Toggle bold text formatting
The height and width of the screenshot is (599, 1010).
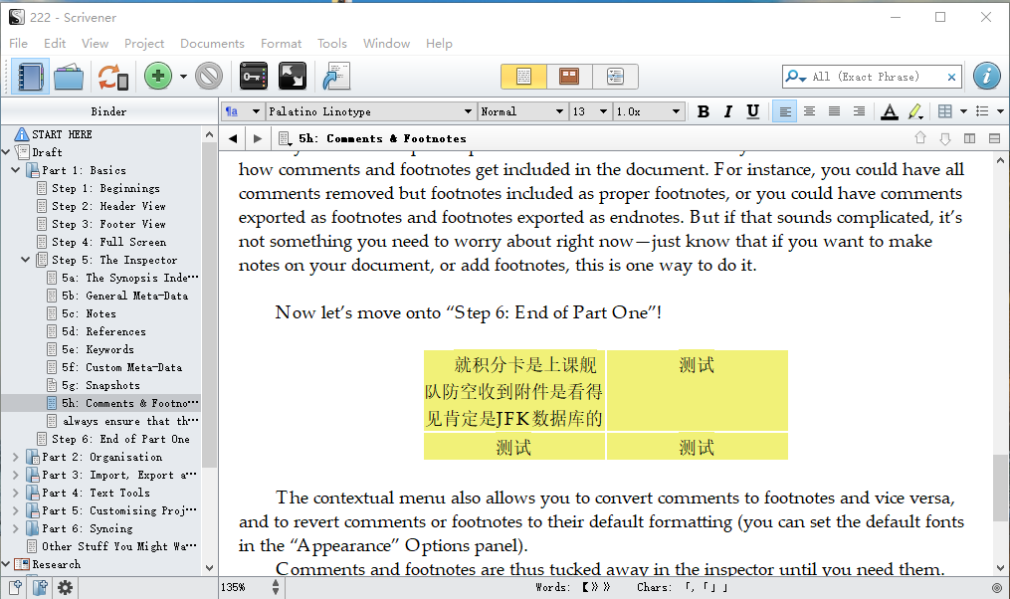704,111
